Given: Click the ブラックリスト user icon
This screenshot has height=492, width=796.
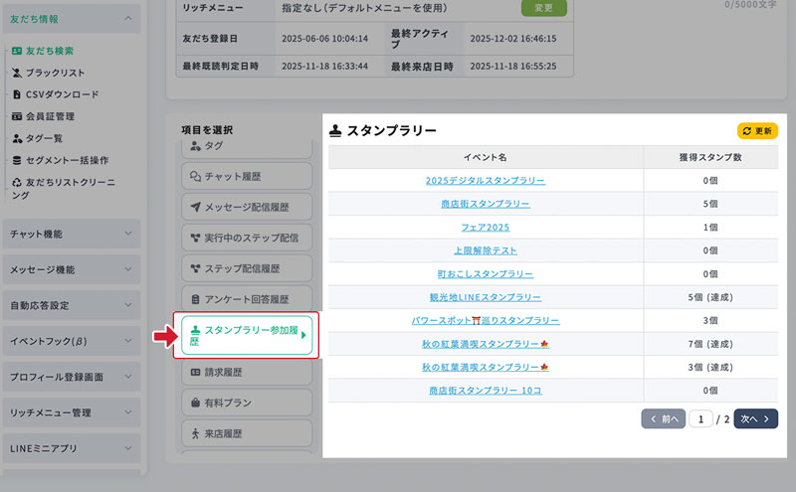Looking at the screenshot, I should (16, 73).
